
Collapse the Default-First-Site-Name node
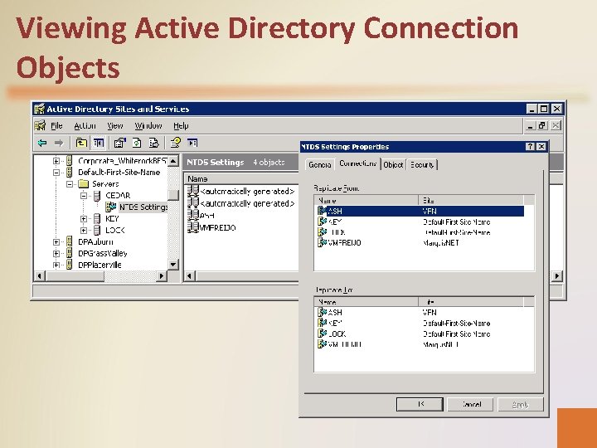point(56,173)
